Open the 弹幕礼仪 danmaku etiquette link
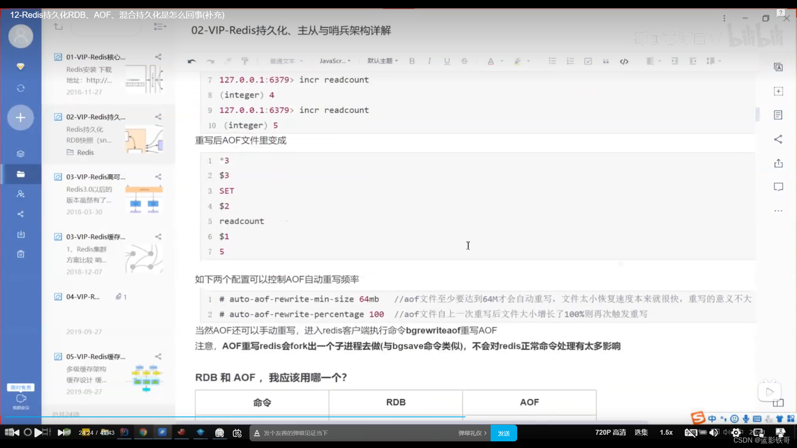The image size is (797, 448). coord(472,433)
